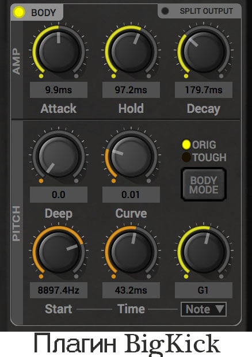This screenshot has height=357, width=252.
Task: Click the vertical AMP section label
Action: coord(16,61)
